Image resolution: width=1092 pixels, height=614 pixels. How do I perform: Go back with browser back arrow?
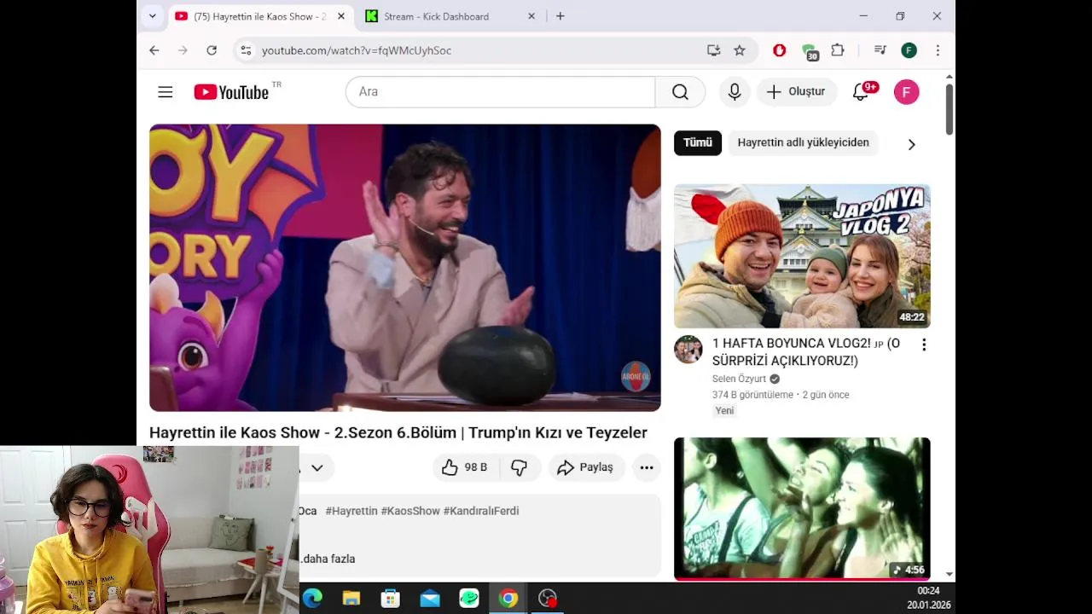click(154, 50)
